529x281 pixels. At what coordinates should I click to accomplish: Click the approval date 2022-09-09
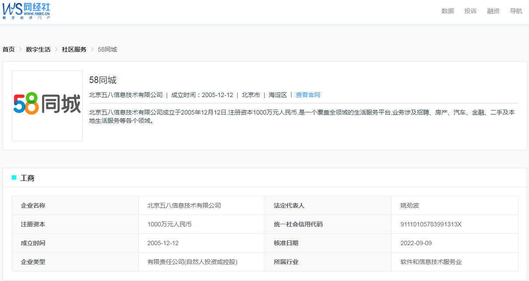click(x=416, y=243)
